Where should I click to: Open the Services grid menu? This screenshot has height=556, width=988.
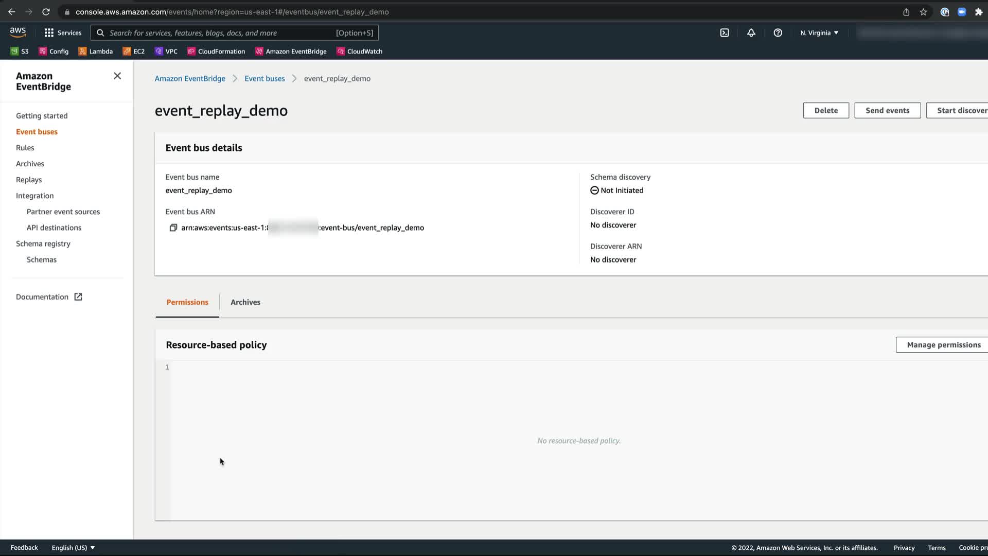(x=63, y=33)
